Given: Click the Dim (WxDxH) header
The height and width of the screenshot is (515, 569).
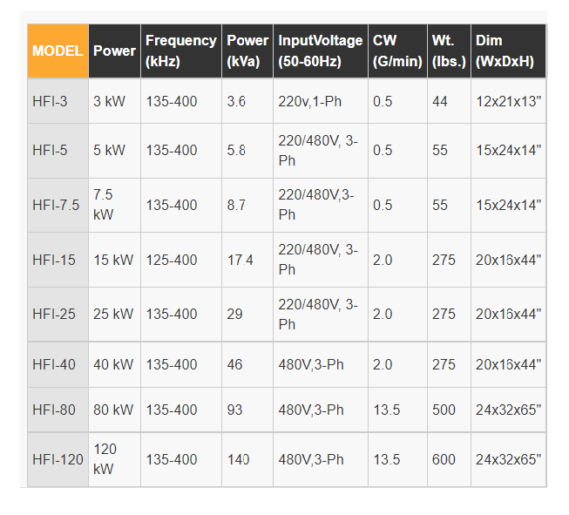Looking at the screenshot, I should coord(508,51).
